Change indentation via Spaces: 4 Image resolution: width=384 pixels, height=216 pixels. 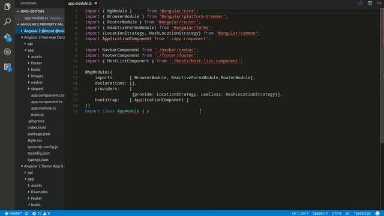coord(320,214)
